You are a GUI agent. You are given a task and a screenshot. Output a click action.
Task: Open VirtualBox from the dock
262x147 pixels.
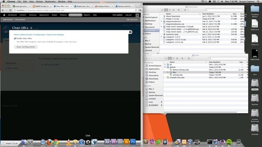click(190, 142)
